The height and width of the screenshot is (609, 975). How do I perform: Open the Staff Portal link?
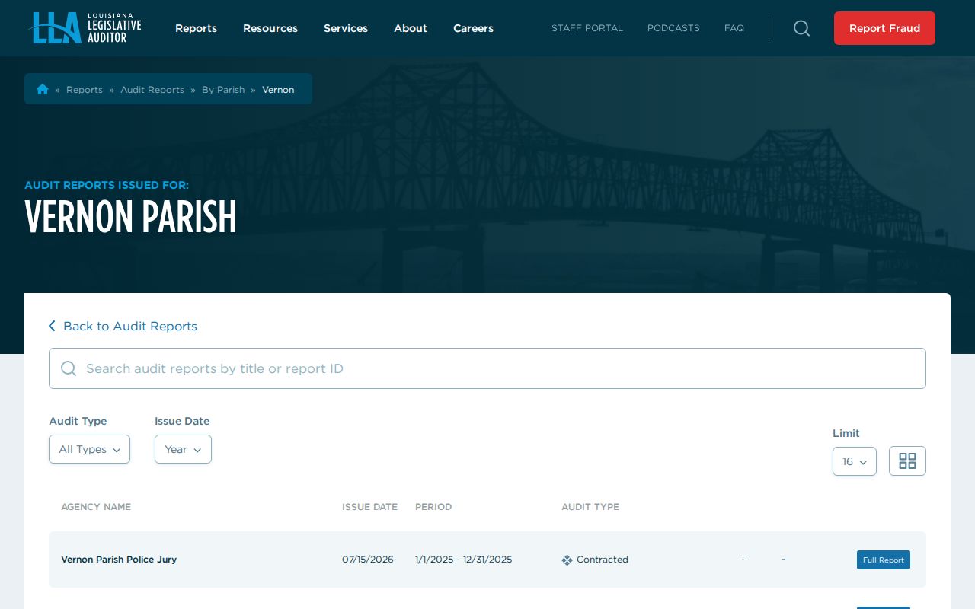[x=587, y=28]
